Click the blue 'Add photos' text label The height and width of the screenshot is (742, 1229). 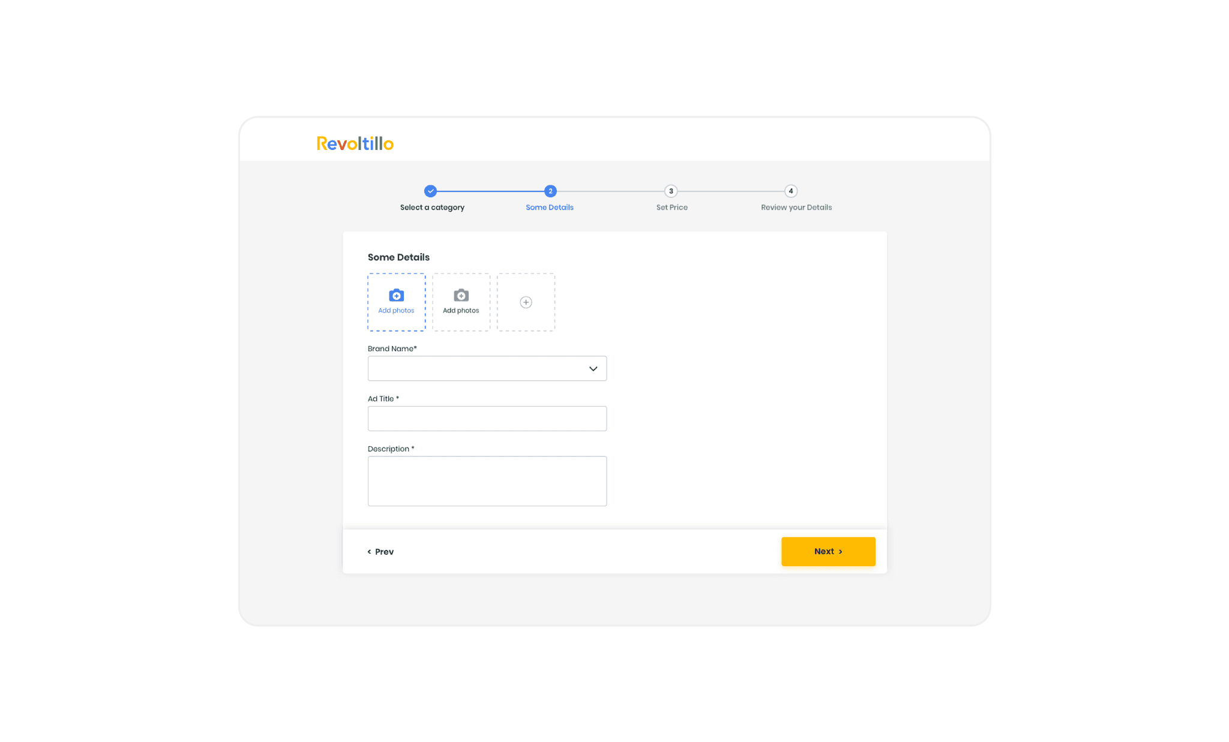click(396, 311)
